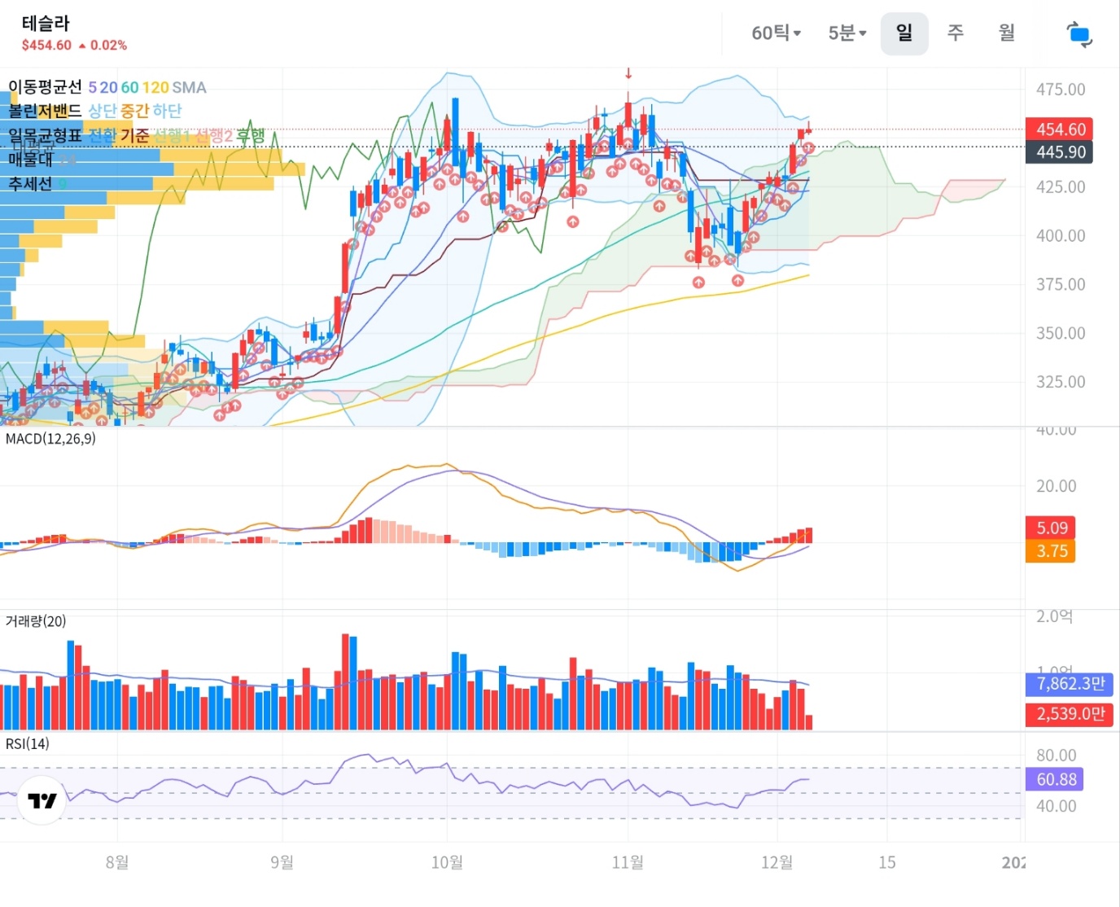The height and width of the screenshot is (907, 1120).
Task: Toggle the 볼린저밴드 Bollinger band legend
Action: pyautogui.click(x=46, y=111)
